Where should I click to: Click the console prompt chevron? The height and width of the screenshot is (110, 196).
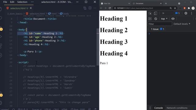149,34
